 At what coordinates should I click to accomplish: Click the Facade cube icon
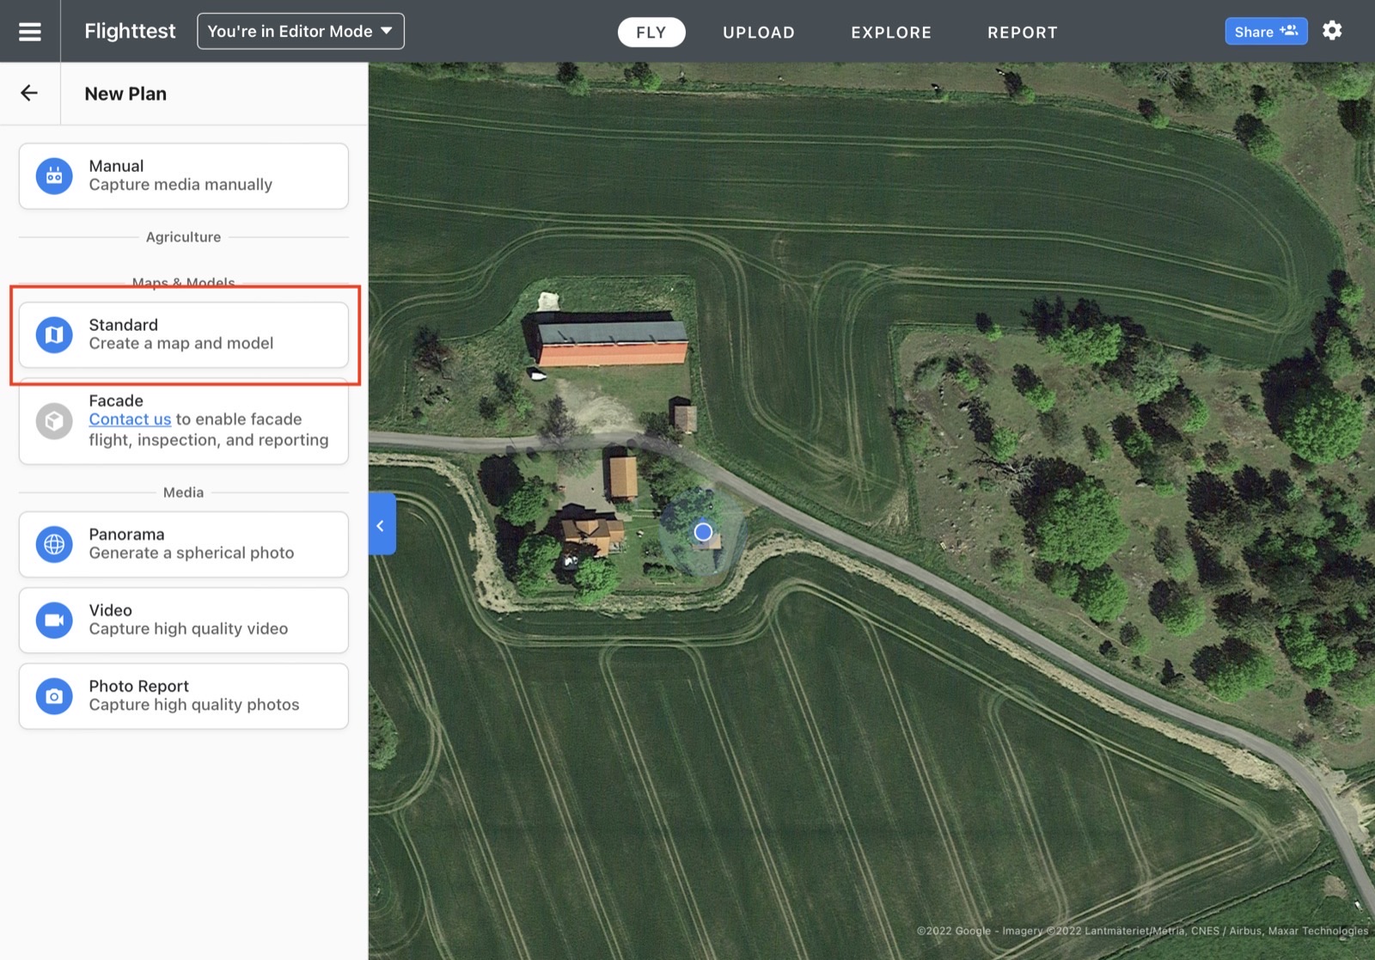pyautogui.click(x=54, y=421)
